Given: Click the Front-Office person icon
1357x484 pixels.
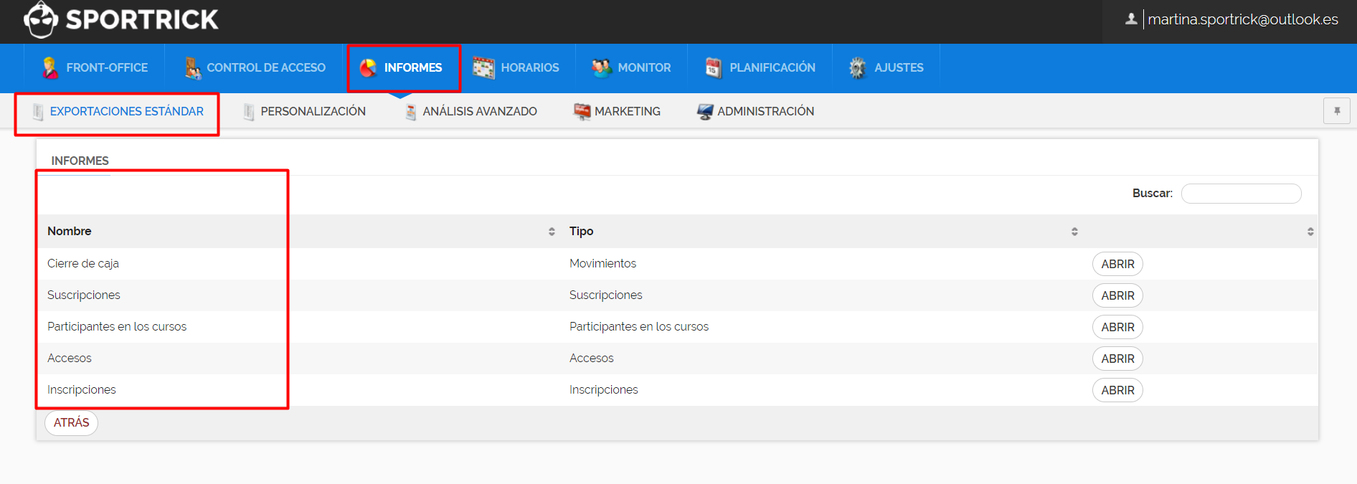Looking at the screenshot, I should tap(49, 67).
